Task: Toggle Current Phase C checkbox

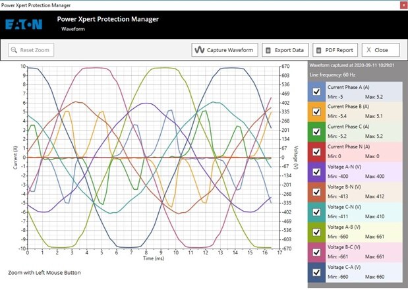Action: click(x=316, y=132)
